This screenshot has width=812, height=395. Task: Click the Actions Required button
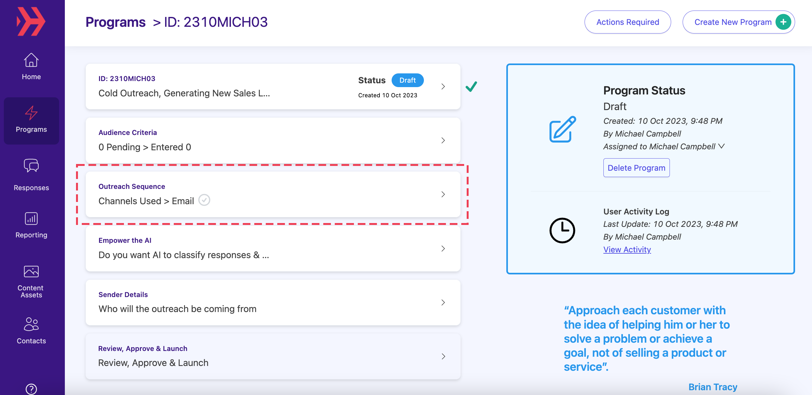(628, 22)
